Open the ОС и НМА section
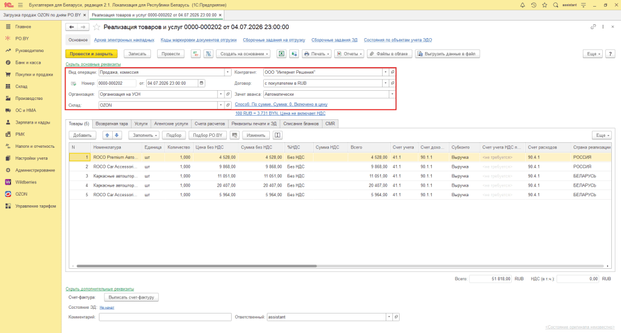Image resolution: width=621 pixels, height=333 pixels. (x=25, y=110)
